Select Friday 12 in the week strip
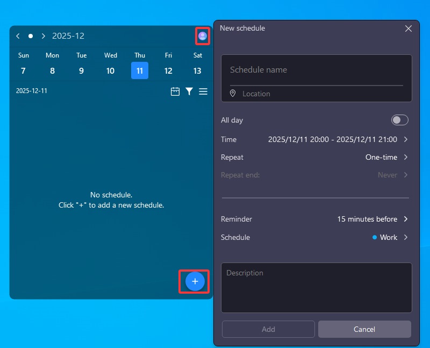The height and width of the screenshot is (348, 430). pos(168,70)
